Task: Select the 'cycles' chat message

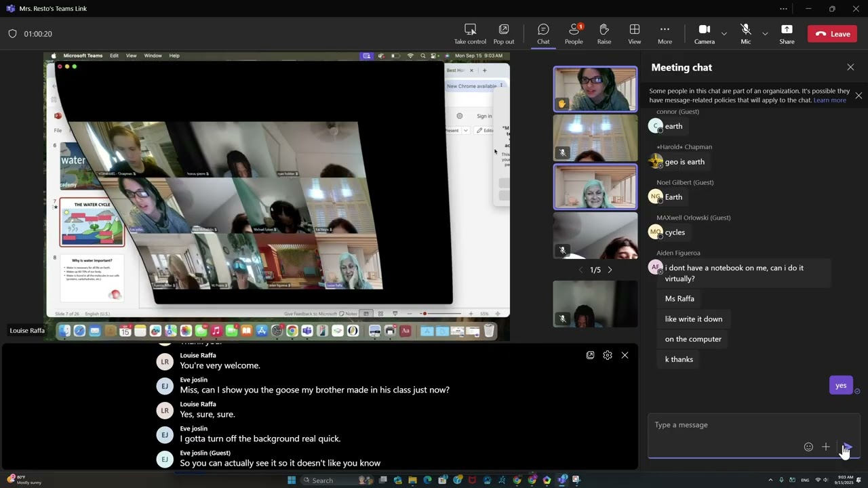Action: [x=675, y=232]
